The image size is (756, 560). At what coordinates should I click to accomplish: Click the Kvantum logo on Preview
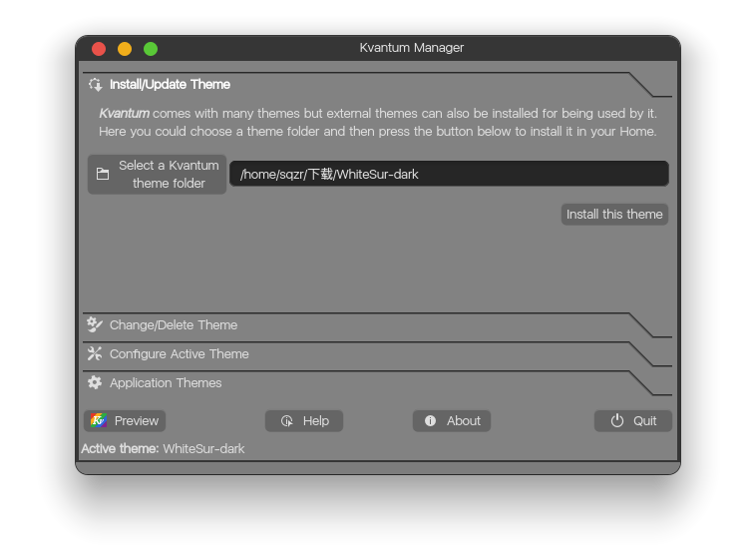point(99,420)
